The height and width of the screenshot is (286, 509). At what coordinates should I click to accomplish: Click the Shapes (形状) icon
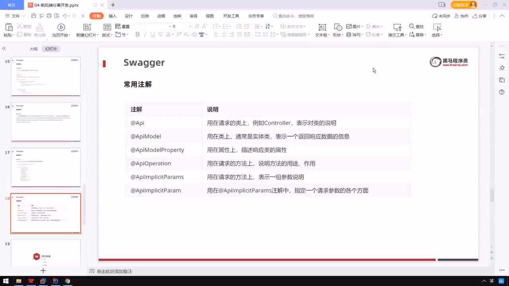[338, 27]
